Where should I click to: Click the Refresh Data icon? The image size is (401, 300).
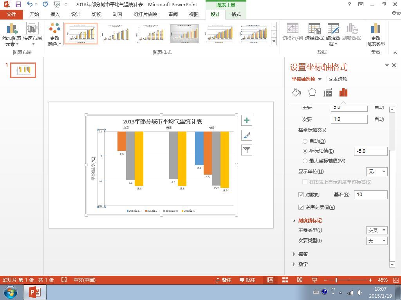(352, 32)
